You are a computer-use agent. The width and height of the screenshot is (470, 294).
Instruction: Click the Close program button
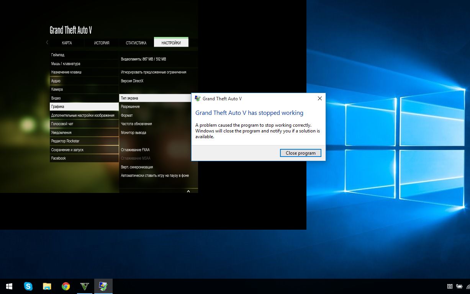pos(300,153)
